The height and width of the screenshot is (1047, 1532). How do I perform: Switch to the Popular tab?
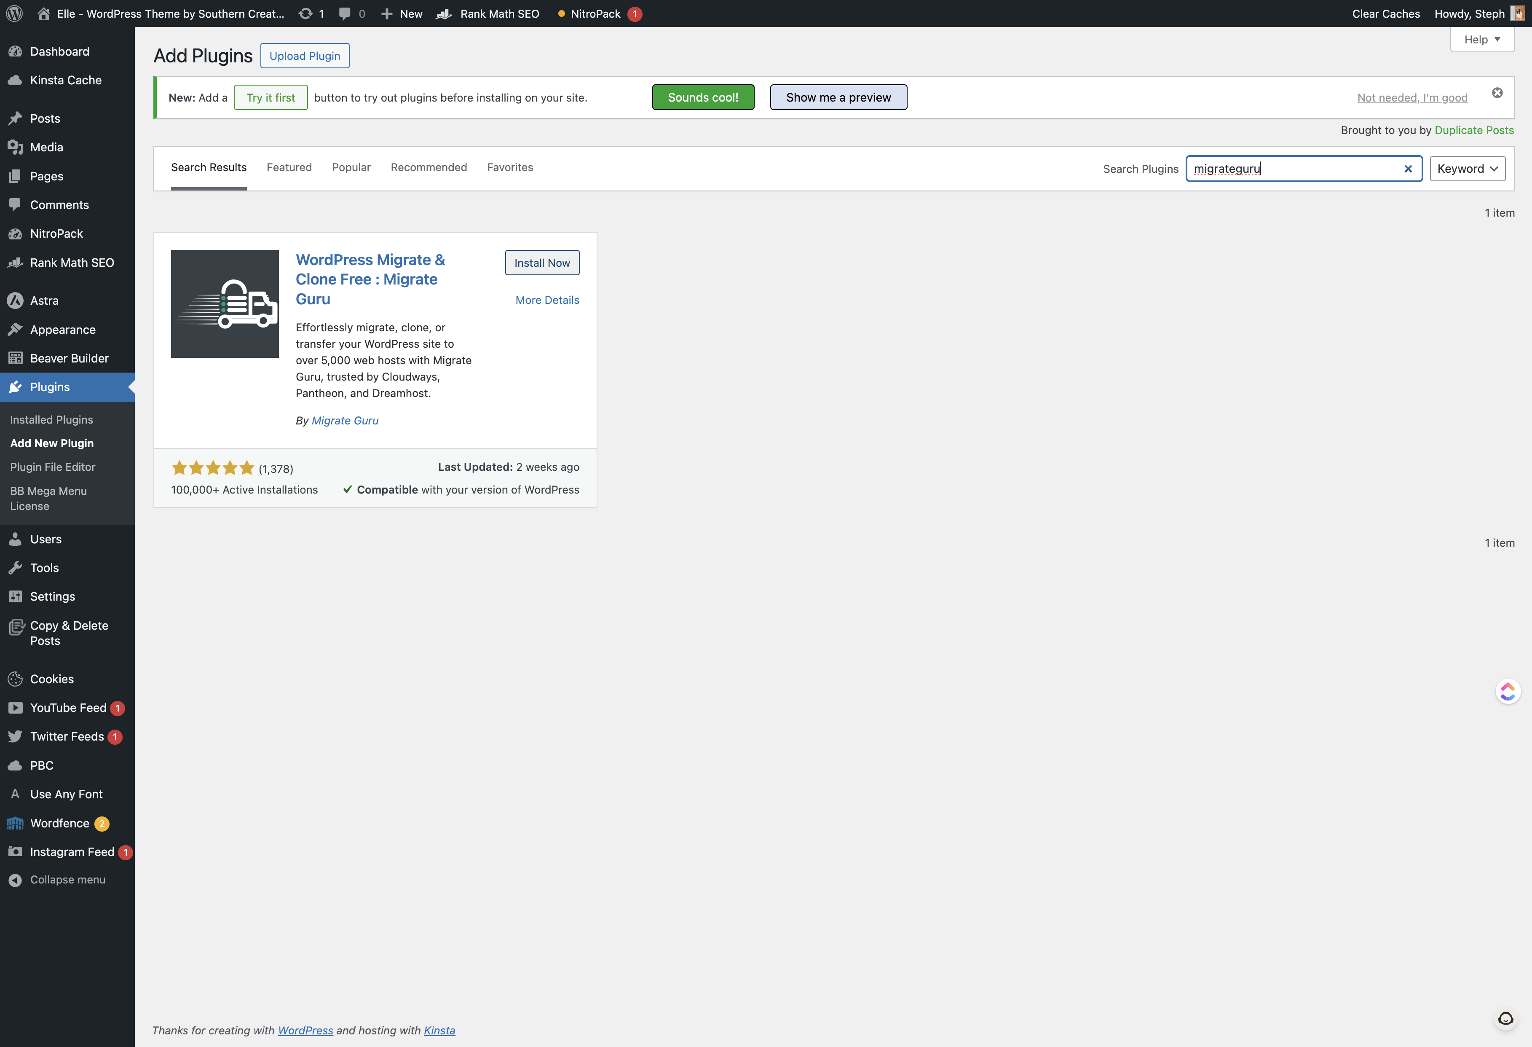[x=351, y=167]
